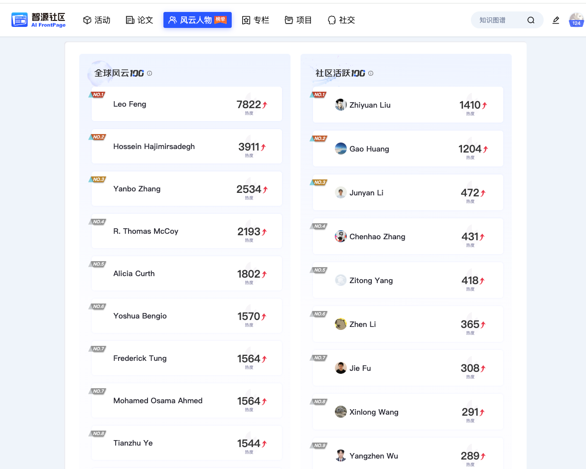Screen dimensions: 586x469
Task: Click info icon beside 全球风云100
Action: pyautogui.click(x=149, y=73)
